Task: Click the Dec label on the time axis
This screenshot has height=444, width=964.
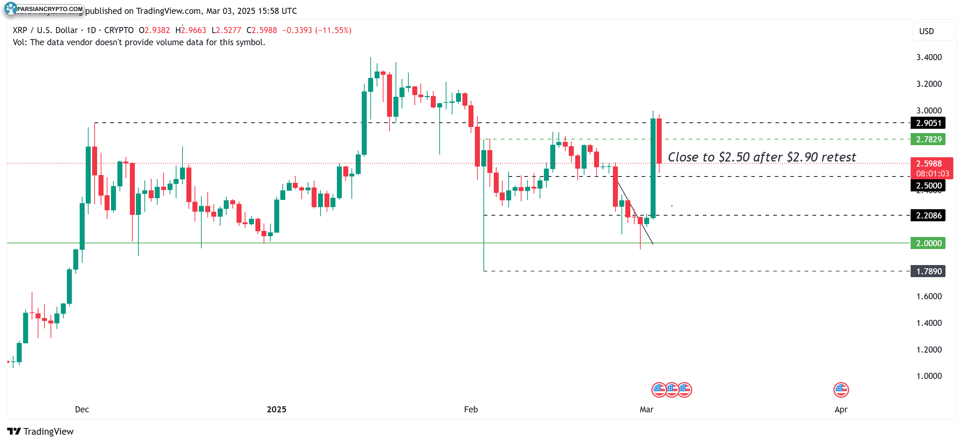Action: [82, 409]
